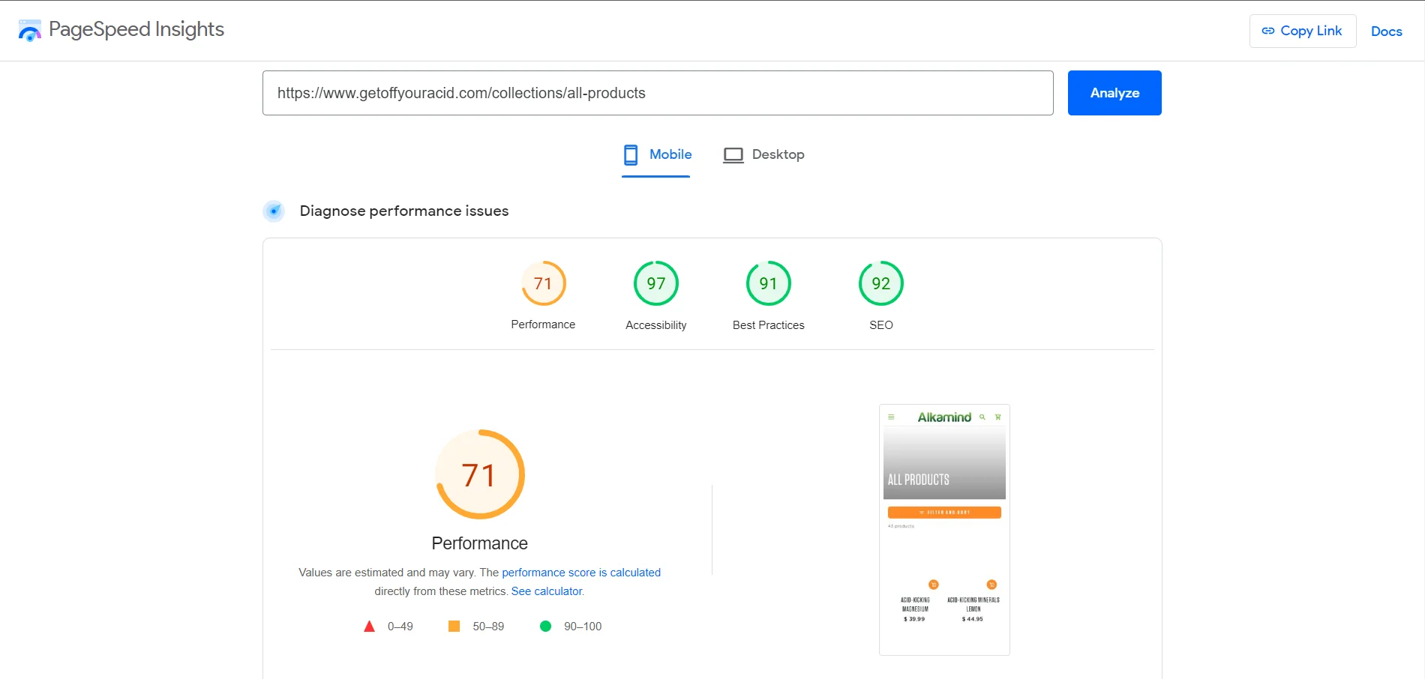Click the Copy Link button

[x=1303, y=31]
